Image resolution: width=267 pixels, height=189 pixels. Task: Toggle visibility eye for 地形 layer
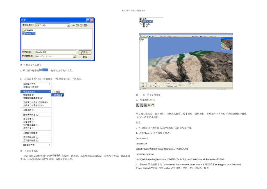point(141,19)
